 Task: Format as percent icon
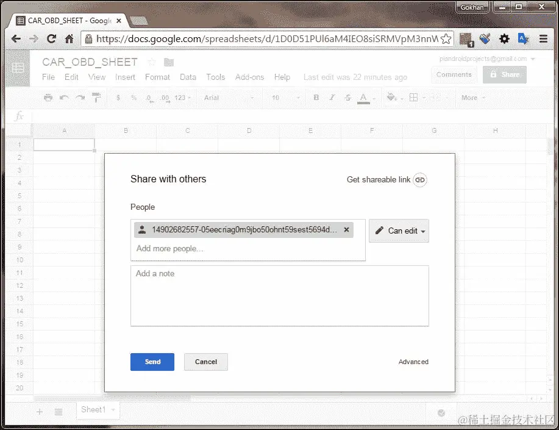(x=134, y=98)
